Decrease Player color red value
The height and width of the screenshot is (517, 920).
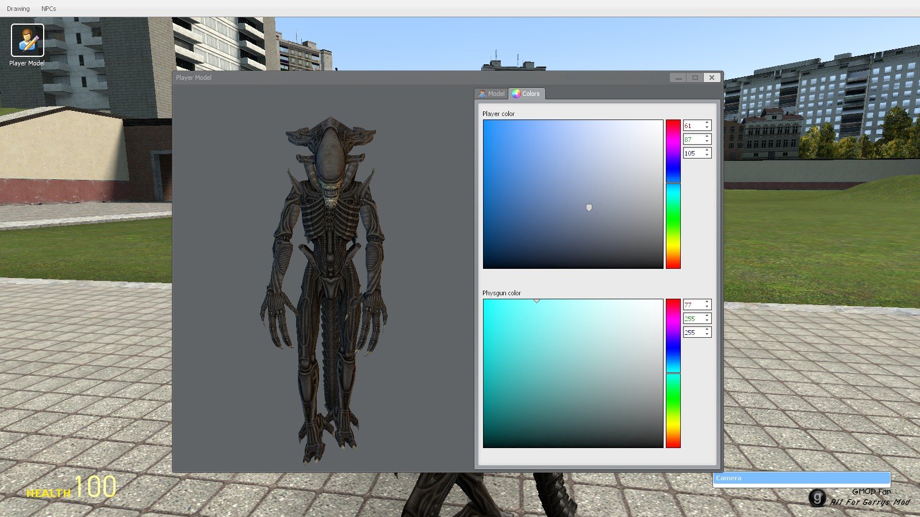(707, 128)
